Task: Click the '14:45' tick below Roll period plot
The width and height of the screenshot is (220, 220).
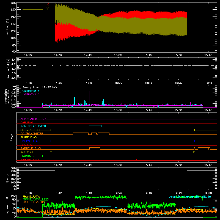Action: (88, 83)
